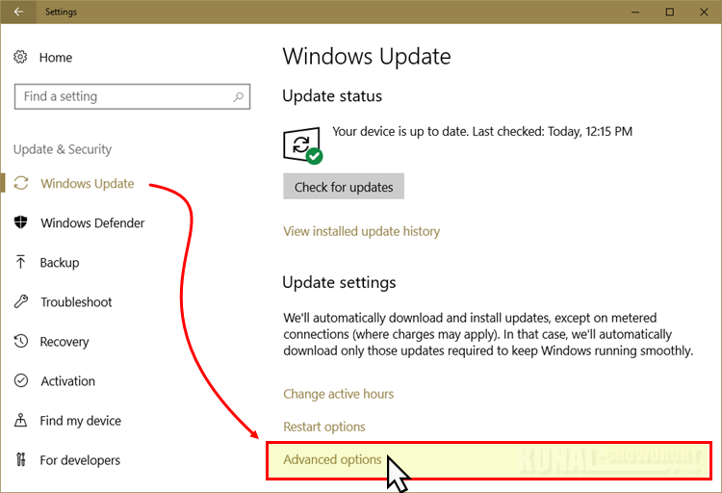Open the Troubleshoot section
The height and width of the screenshot is (493, 722).
(x=76, y=301)
